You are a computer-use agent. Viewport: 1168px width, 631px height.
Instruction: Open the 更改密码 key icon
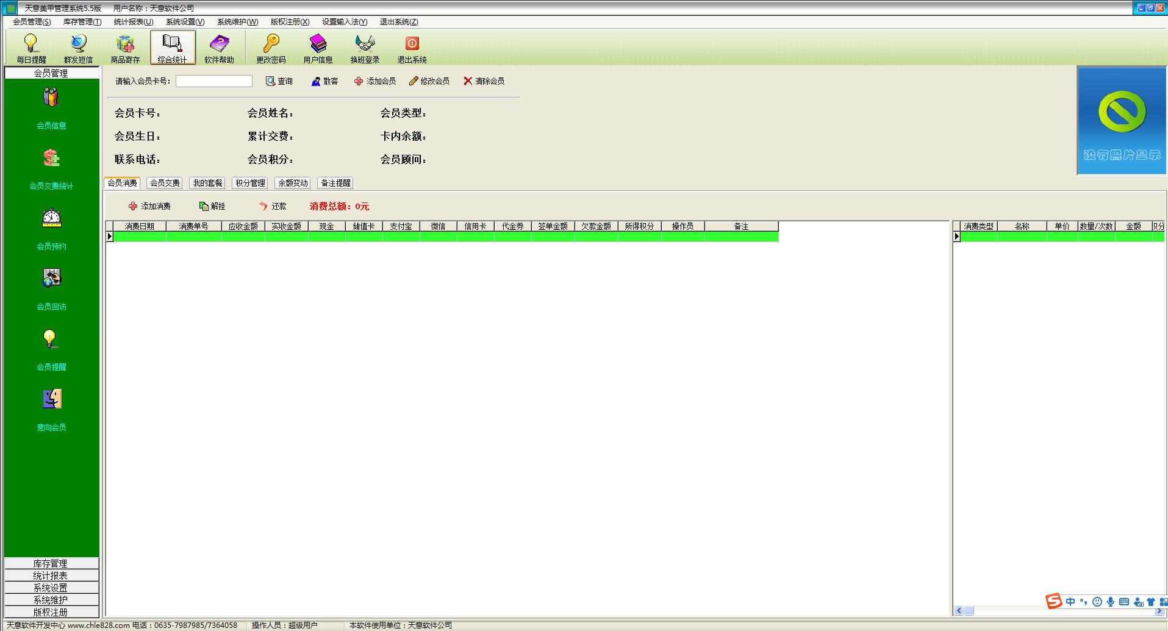pyautogui.click(x=271, y=48)
